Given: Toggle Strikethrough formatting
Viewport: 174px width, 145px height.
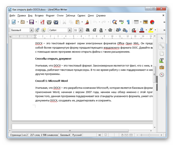Looking at the screenshot, I should [110, 30].
